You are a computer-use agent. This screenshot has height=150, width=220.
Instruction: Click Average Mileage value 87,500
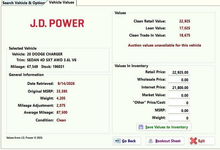click(62, 112)
